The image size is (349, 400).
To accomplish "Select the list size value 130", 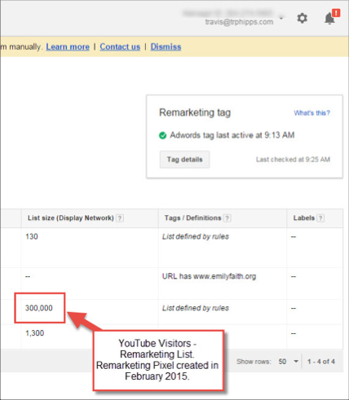I will pos(32,236).
